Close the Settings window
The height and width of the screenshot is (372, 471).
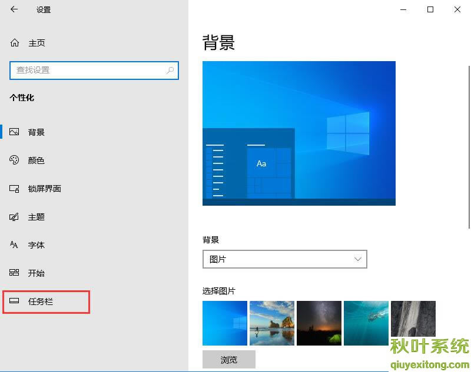pyautogui.click(x=457, y=9)
